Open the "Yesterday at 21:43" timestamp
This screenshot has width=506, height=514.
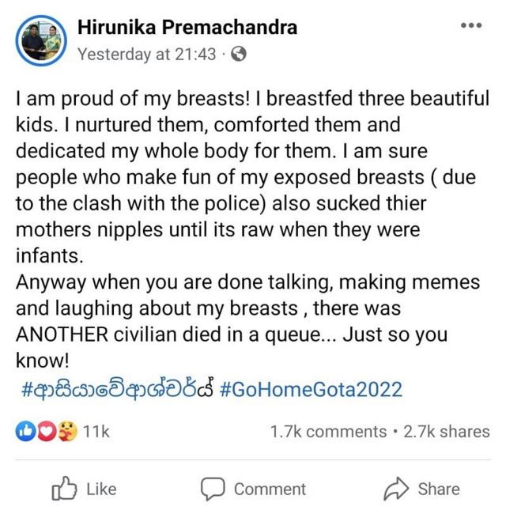(x=149, y=55)
